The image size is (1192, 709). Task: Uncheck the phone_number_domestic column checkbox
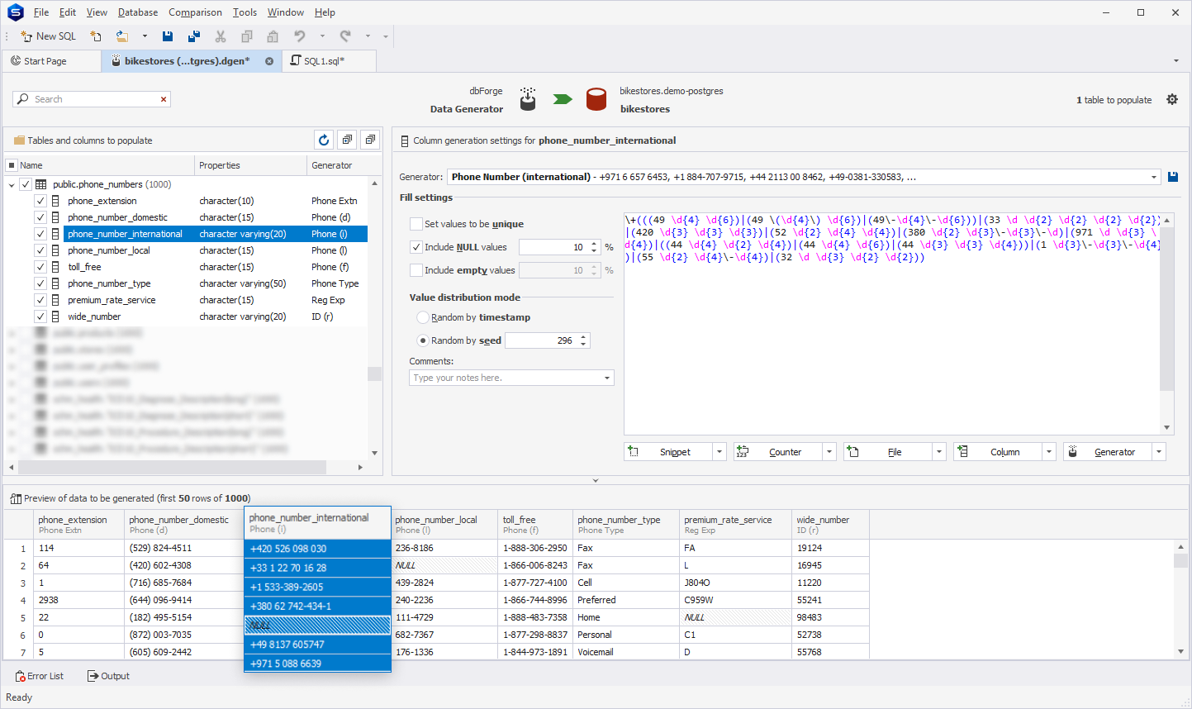coord(40,217)
